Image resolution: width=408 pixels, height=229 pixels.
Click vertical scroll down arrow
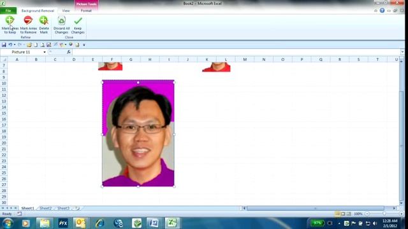coord(402,204)
